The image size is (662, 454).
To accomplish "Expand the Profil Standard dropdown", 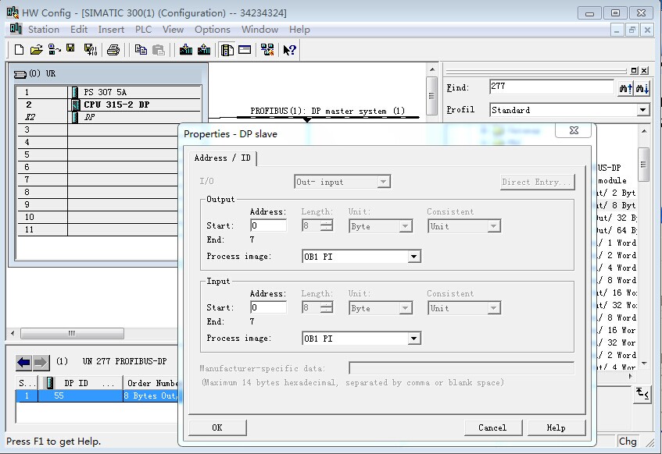I will (x=643, y=110).
